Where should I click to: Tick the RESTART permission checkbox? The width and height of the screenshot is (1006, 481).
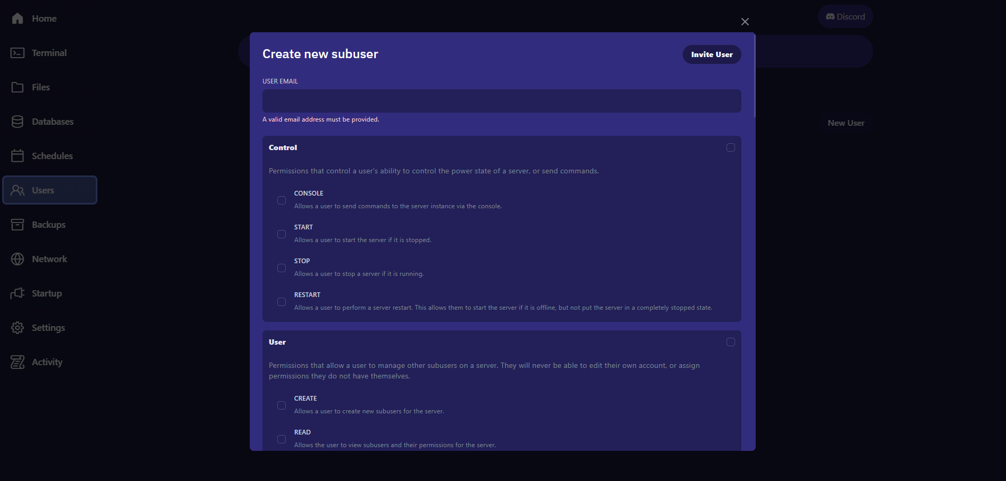[x=282, y=302]
